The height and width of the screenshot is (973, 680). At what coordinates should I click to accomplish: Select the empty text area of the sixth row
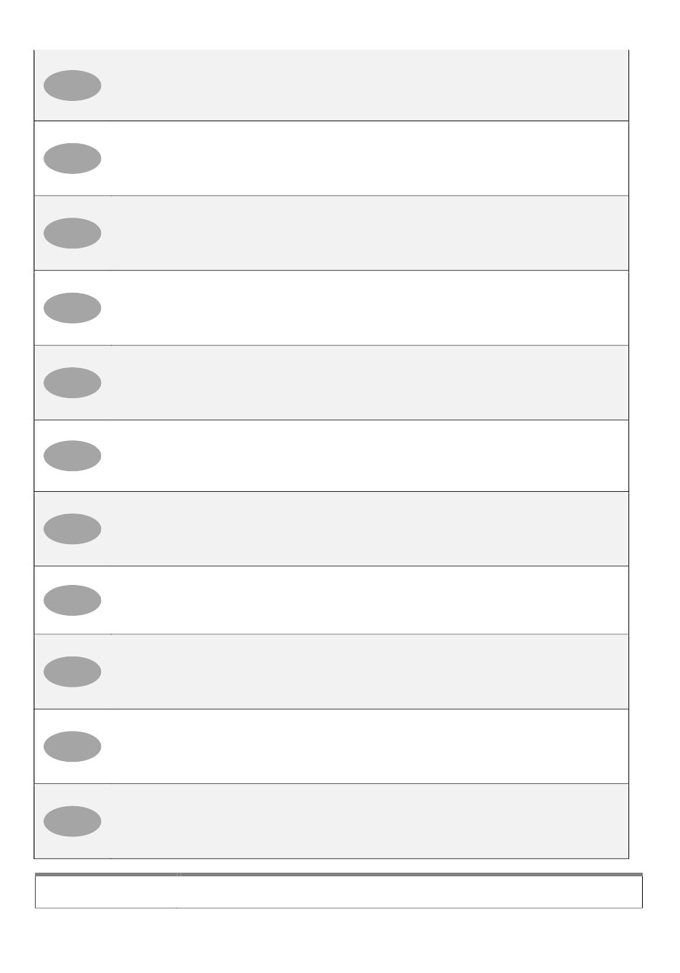pos(369,455)
